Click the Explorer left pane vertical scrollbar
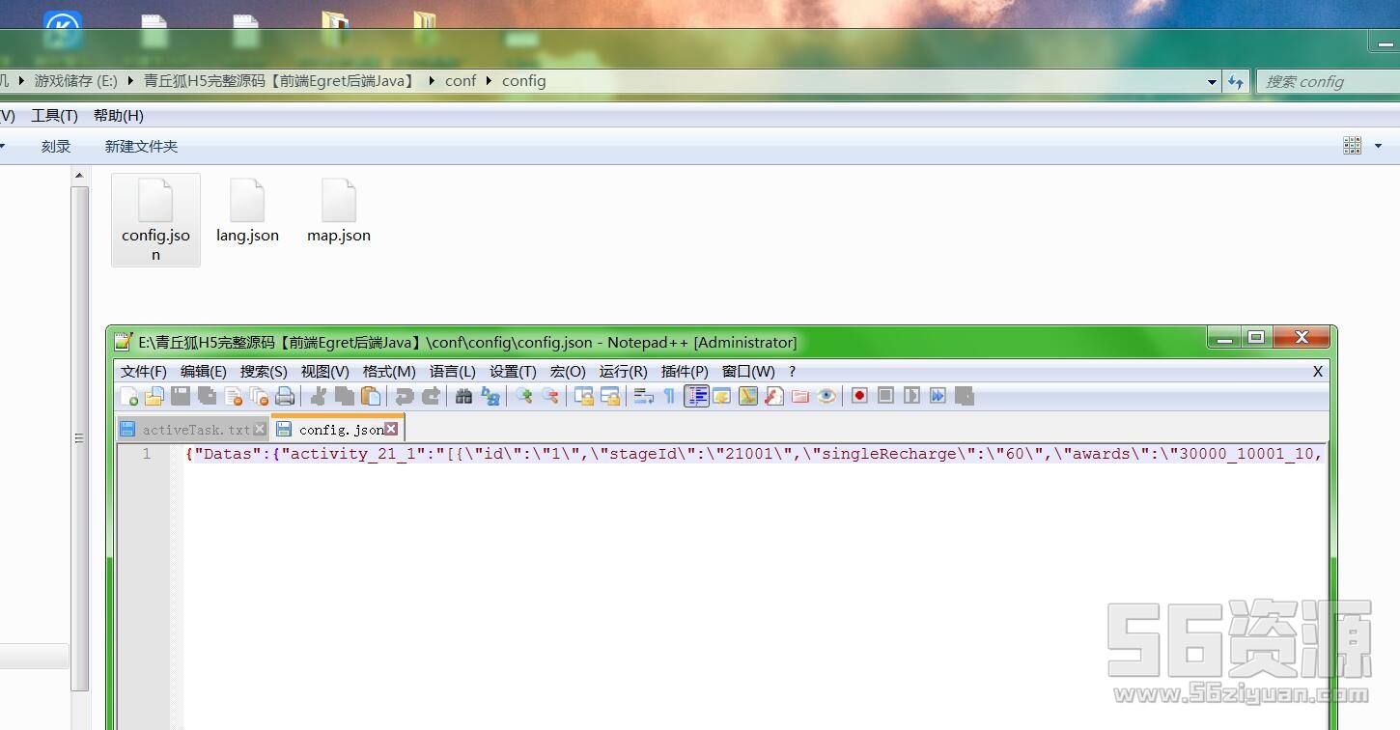This screenshot has height=730, width=1400. (80, 435)
